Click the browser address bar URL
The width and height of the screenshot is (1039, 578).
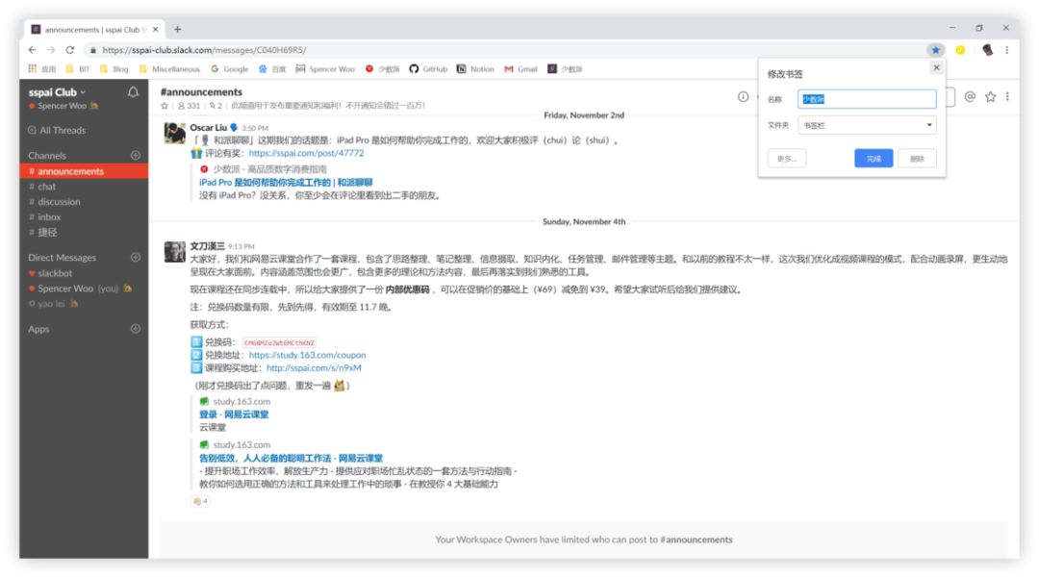pyautogui.click(x=204, y=50)
